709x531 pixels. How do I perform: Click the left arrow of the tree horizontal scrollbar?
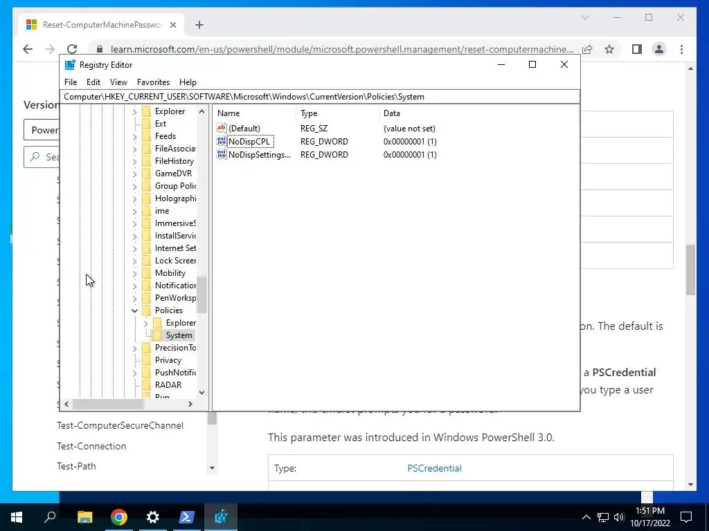coord(67,404)
